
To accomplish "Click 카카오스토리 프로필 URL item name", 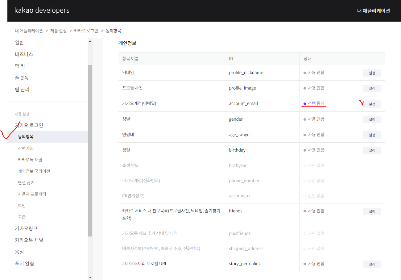I will coord(145,264).
